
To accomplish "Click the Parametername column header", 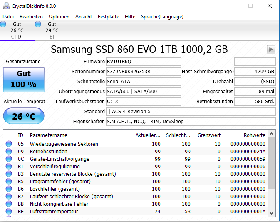I will tap(80, 135).
